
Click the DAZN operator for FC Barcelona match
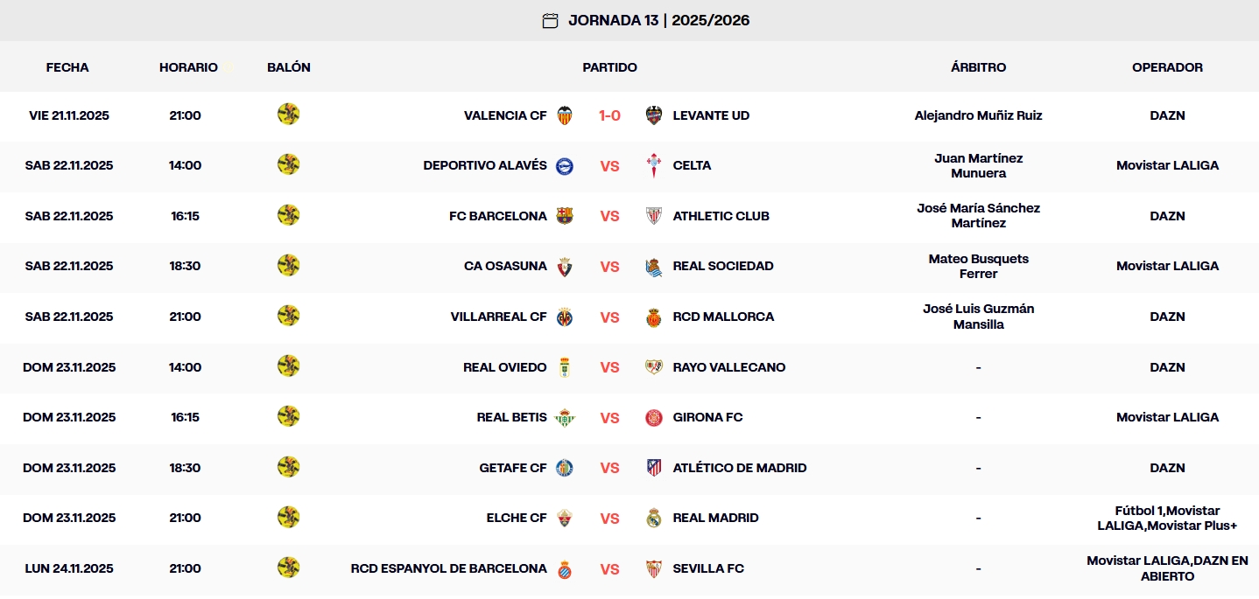point(1167,215)
